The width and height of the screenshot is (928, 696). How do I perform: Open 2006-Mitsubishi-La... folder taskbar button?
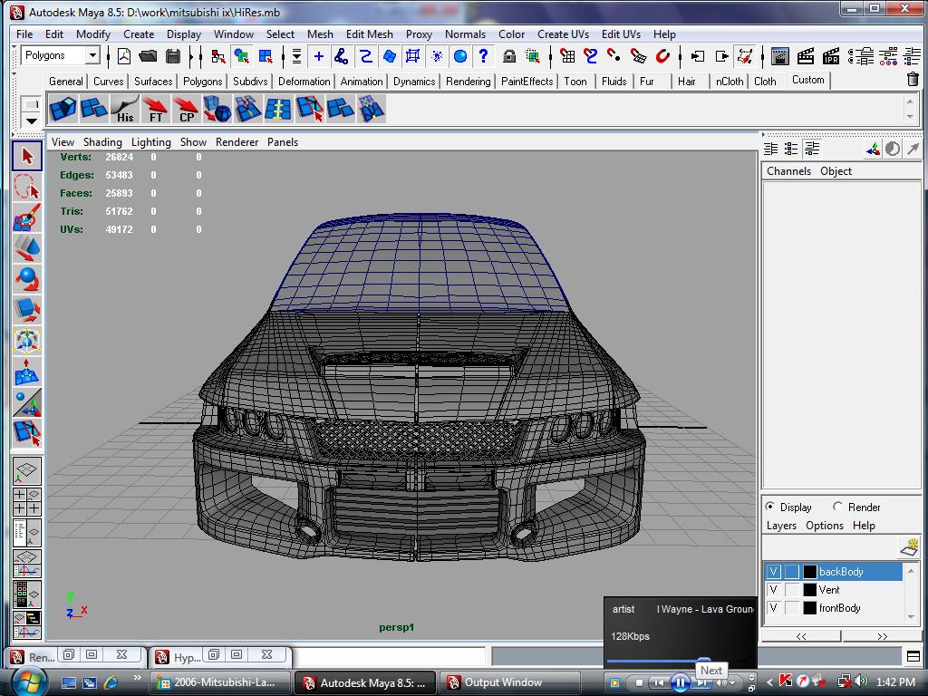click(x=221, y=682)
